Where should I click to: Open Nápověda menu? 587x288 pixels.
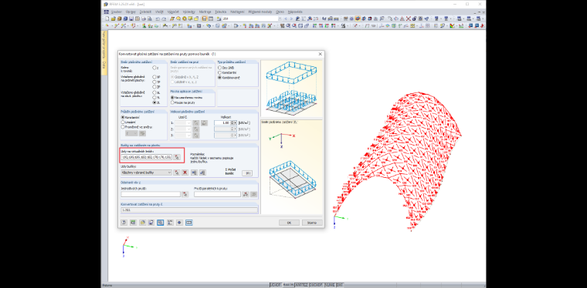295,12
